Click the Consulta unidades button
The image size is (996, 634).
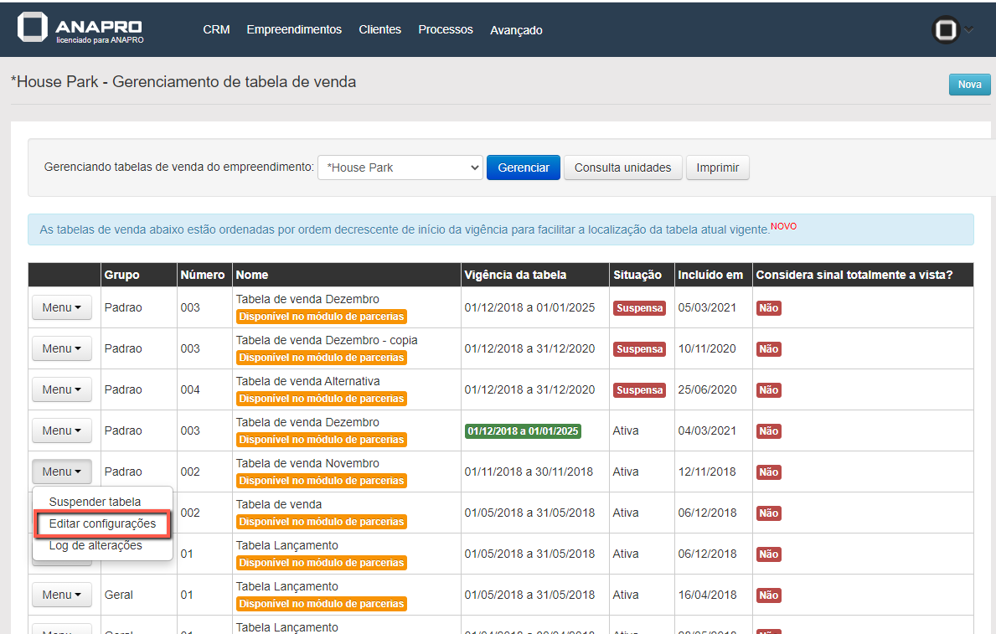[622, 168]
